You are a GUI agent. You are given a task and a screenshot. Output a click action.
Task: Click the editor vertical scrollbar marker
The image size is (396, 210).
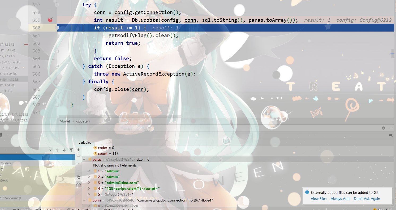(392, 54)
